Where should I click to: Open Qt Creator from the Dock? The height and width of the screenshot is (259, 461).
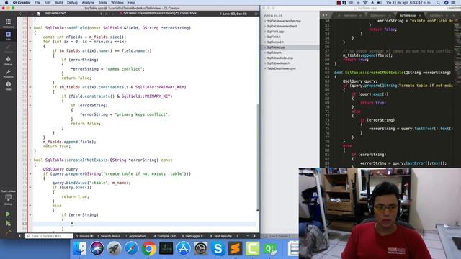click(270, 248)
